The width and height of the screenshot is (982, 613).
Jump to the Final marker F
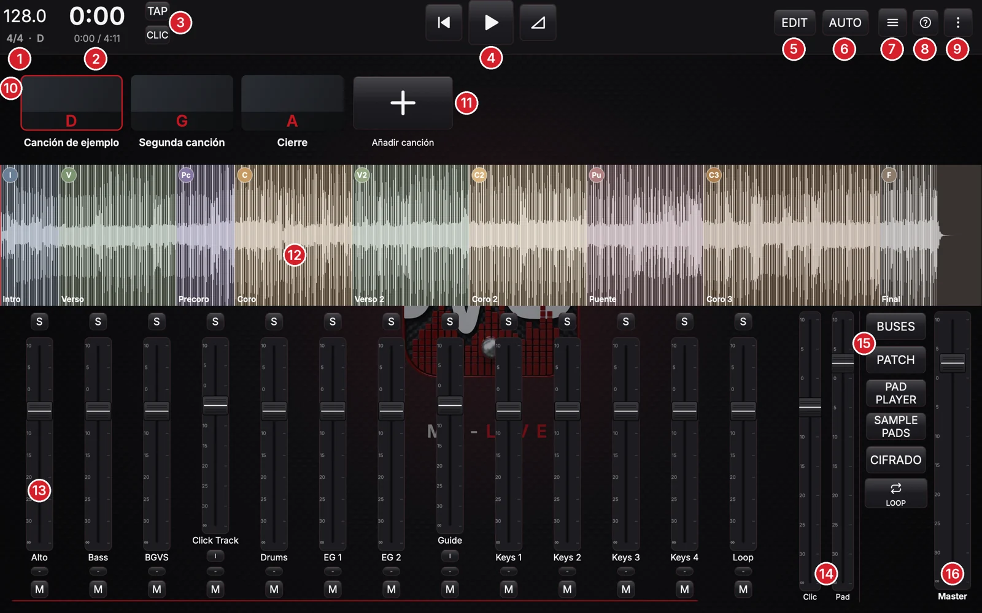889,175
